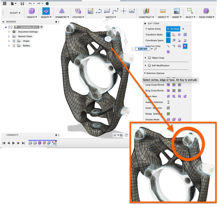Clear the T-Spline Entity selection with X
Image resolution: width=217 pixels, height=204 pixels.
coord(183,29)
